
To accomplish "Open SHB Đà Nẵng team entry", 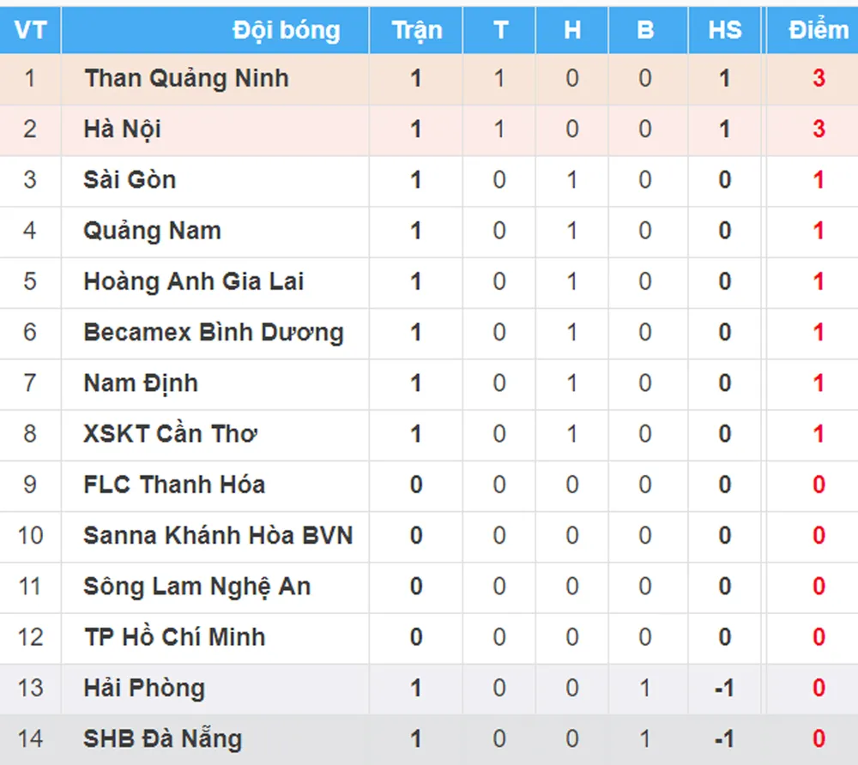I will [x=162, y=738].
